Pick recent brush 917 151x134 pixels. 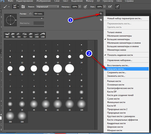point(25,35)
